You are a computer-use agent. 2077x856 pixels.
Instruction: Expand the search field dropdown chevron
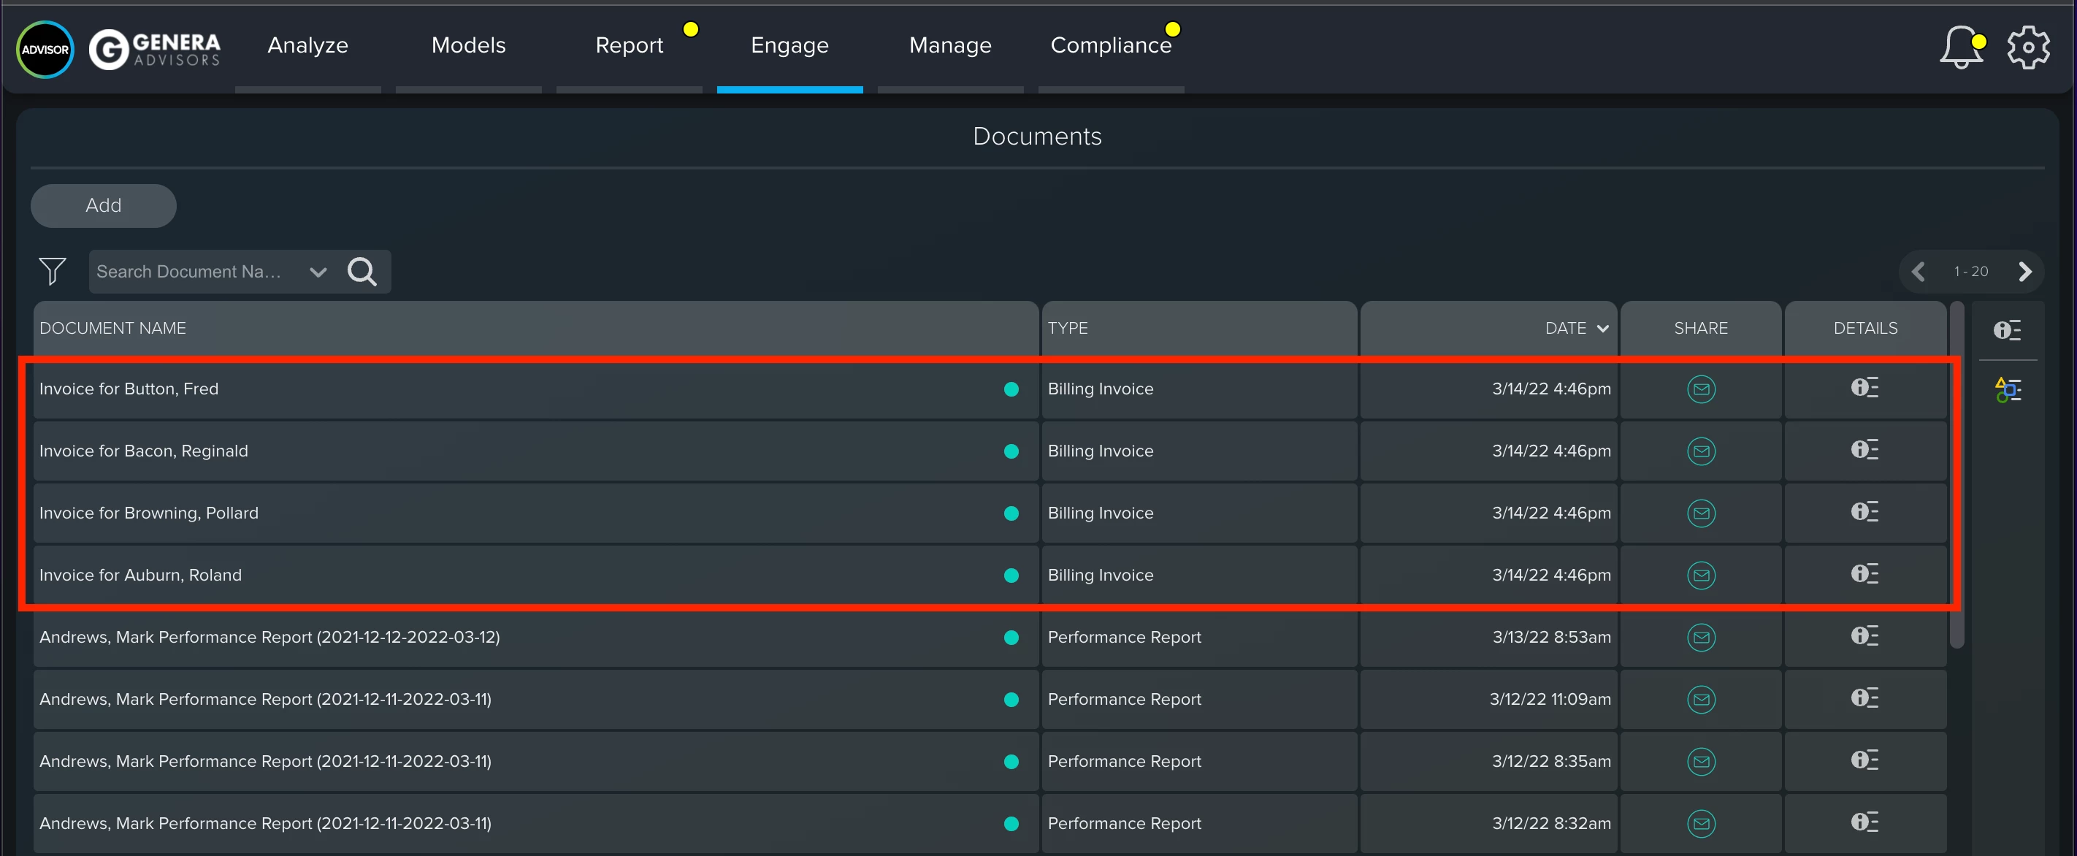pyautogui.click(x=318, y=272)
